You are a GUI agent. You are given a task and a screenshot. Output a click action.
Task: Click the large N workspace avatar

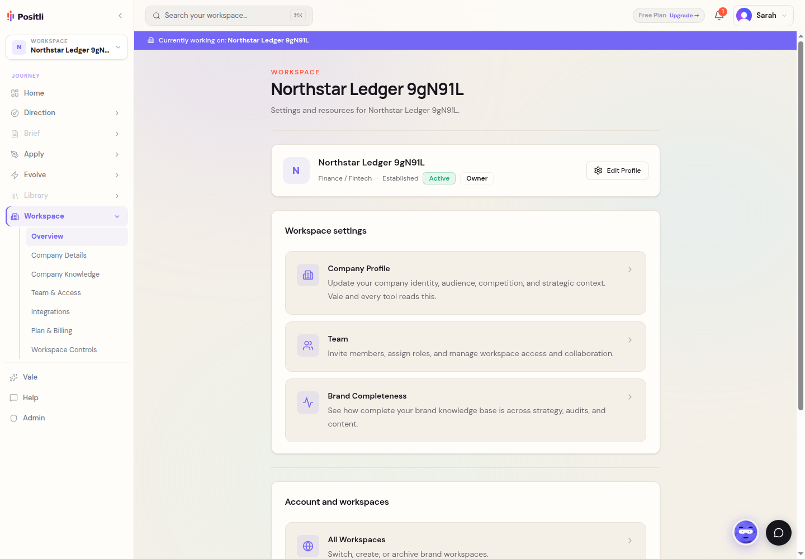pyautogui.click(x=296, y=170)
